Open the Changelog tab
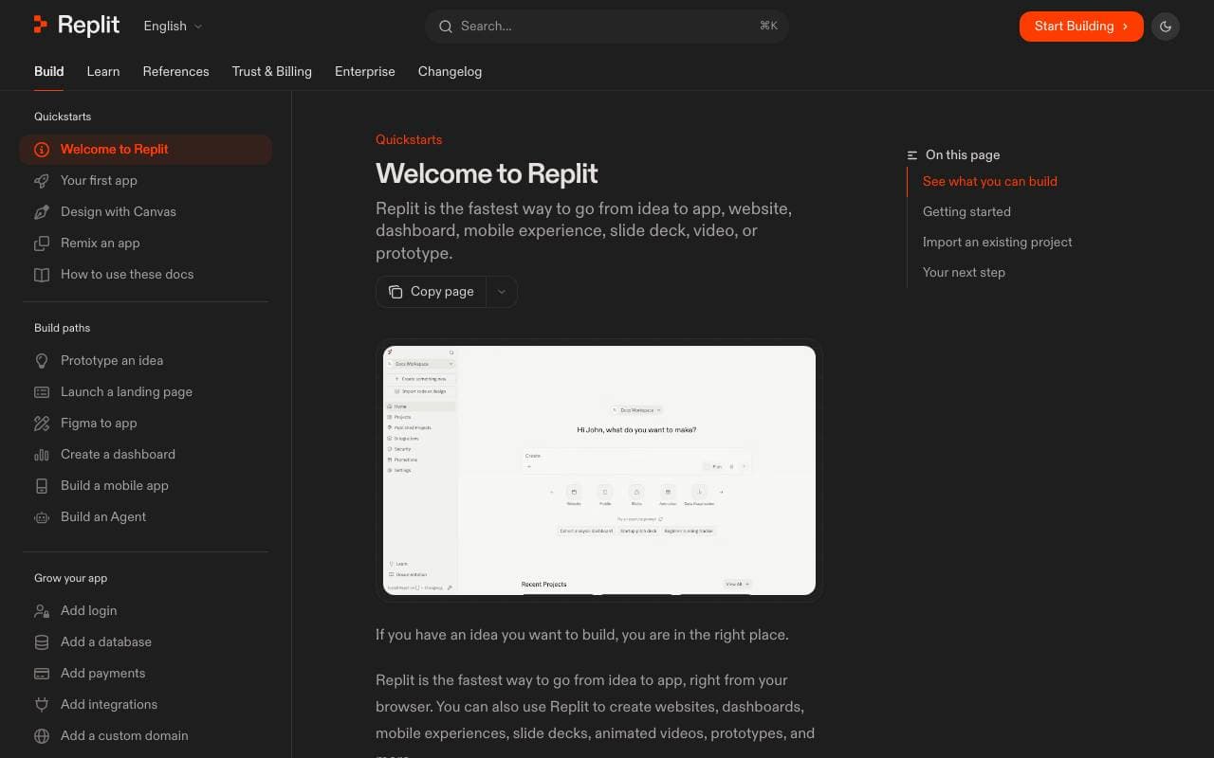This screenshot has width=1214, height=758. (450, 71)
